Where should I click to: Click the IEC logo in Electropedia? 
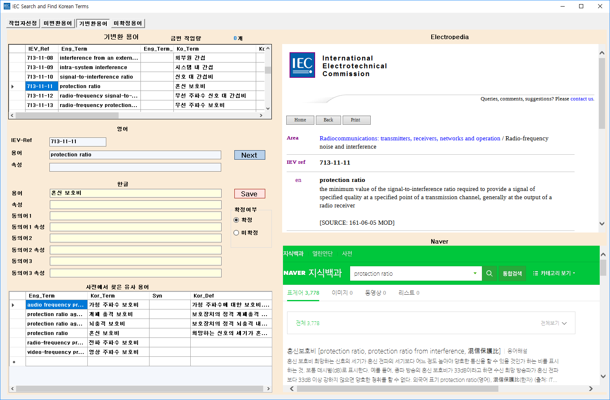point(302,65)
